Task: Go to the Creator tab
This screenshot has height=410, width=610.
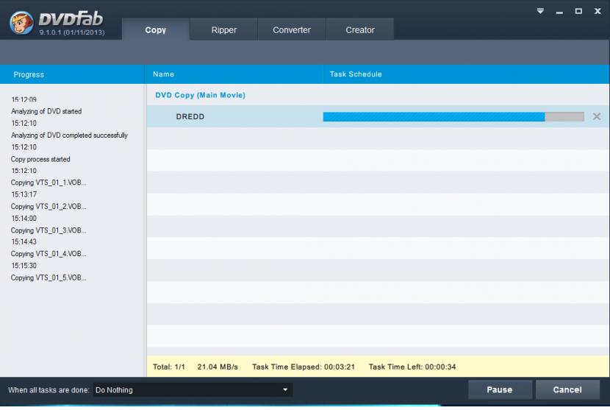Action: point(360,29)
